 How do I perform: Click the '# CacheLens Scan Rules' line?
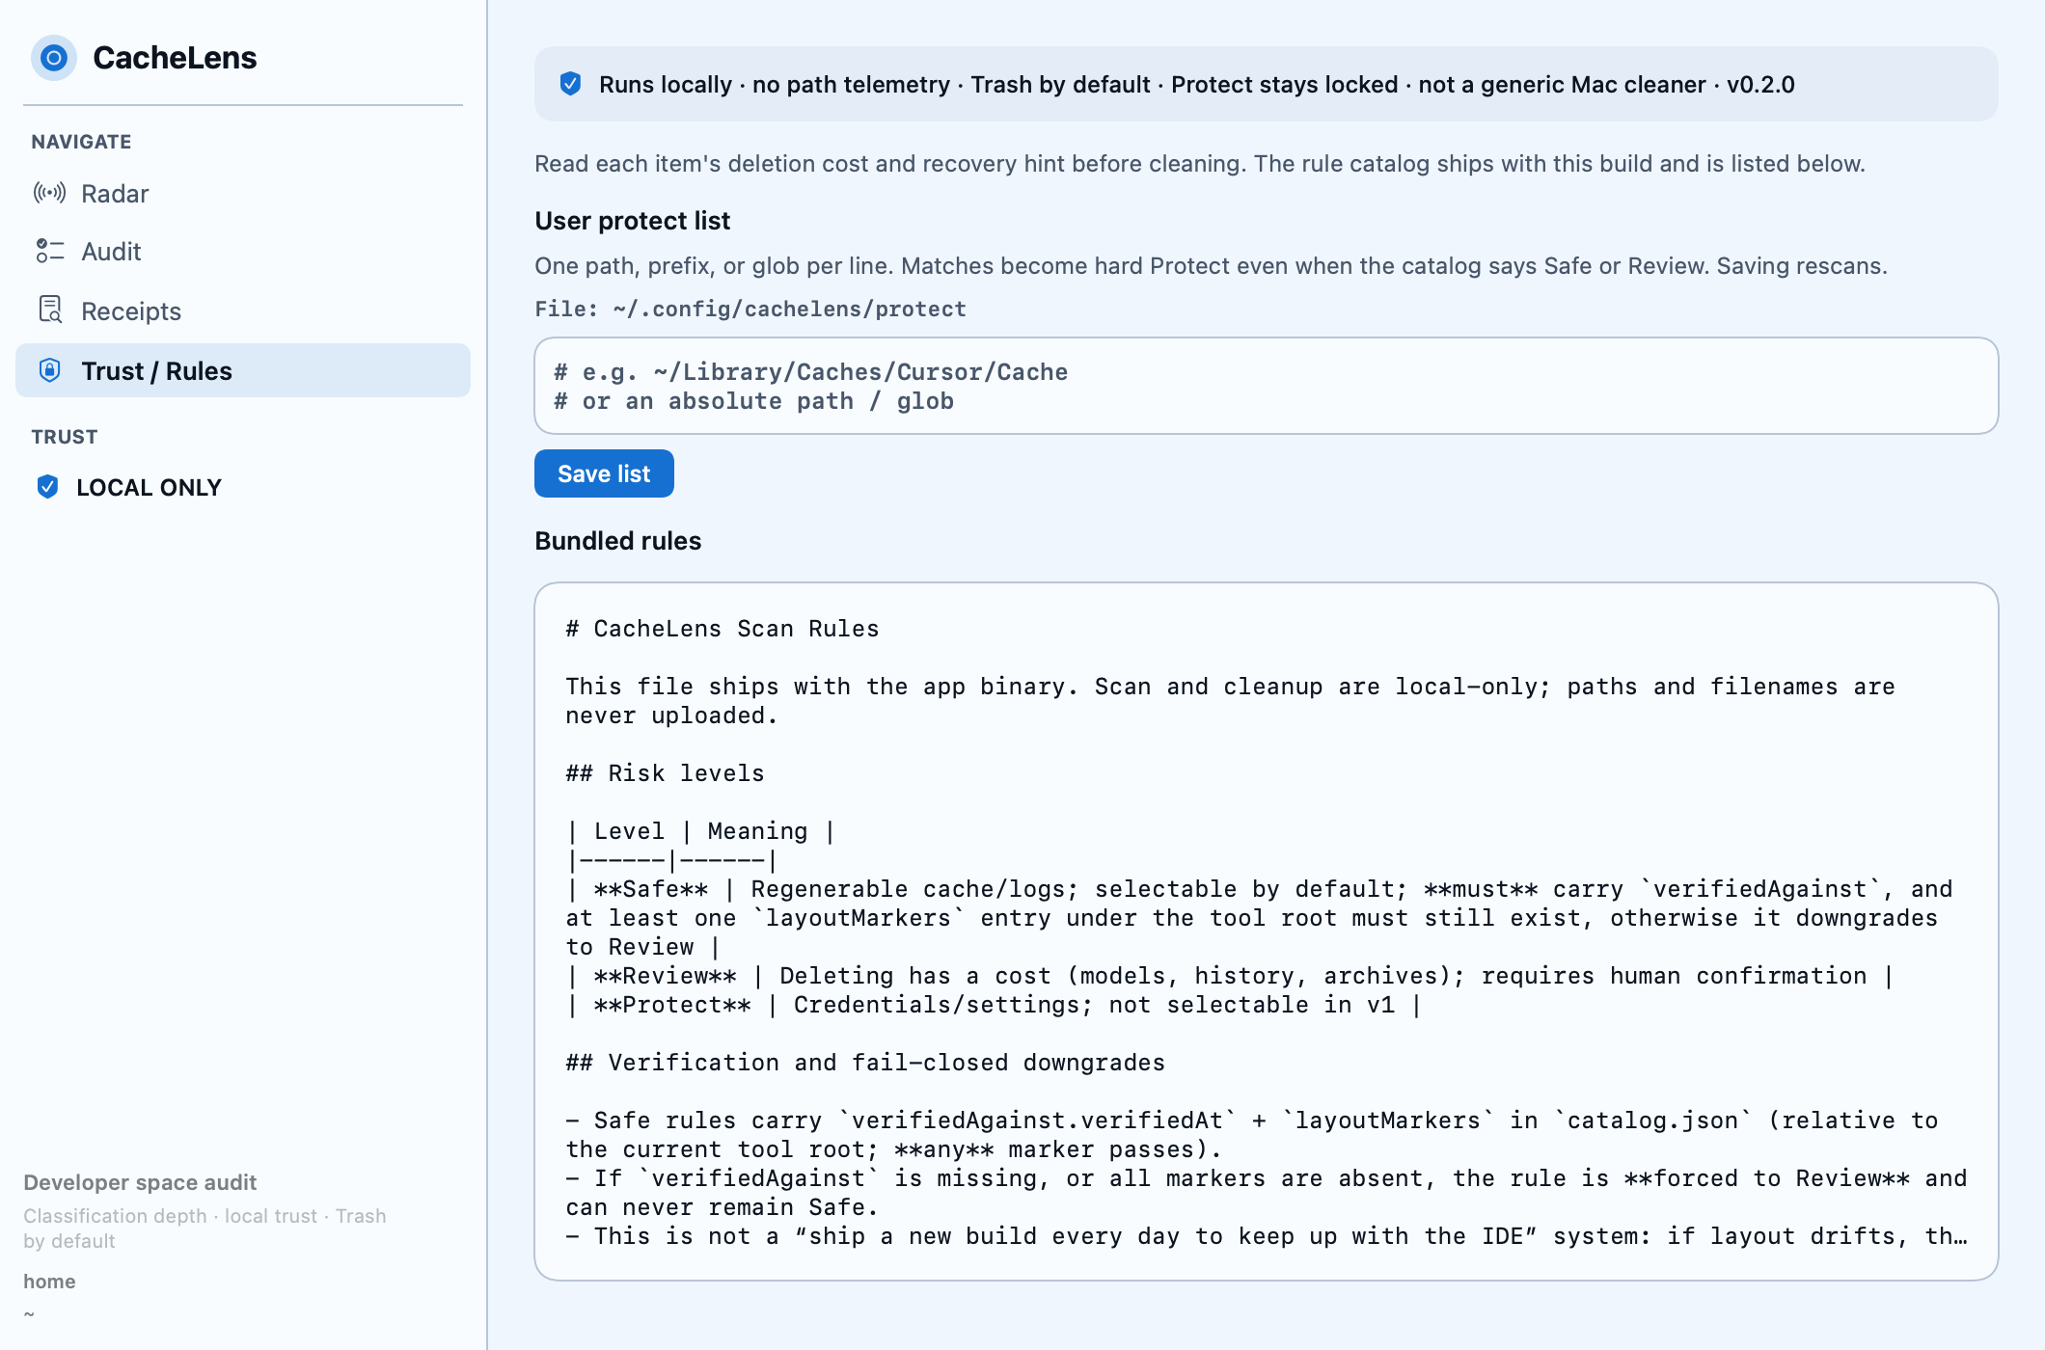click(723, 629)
